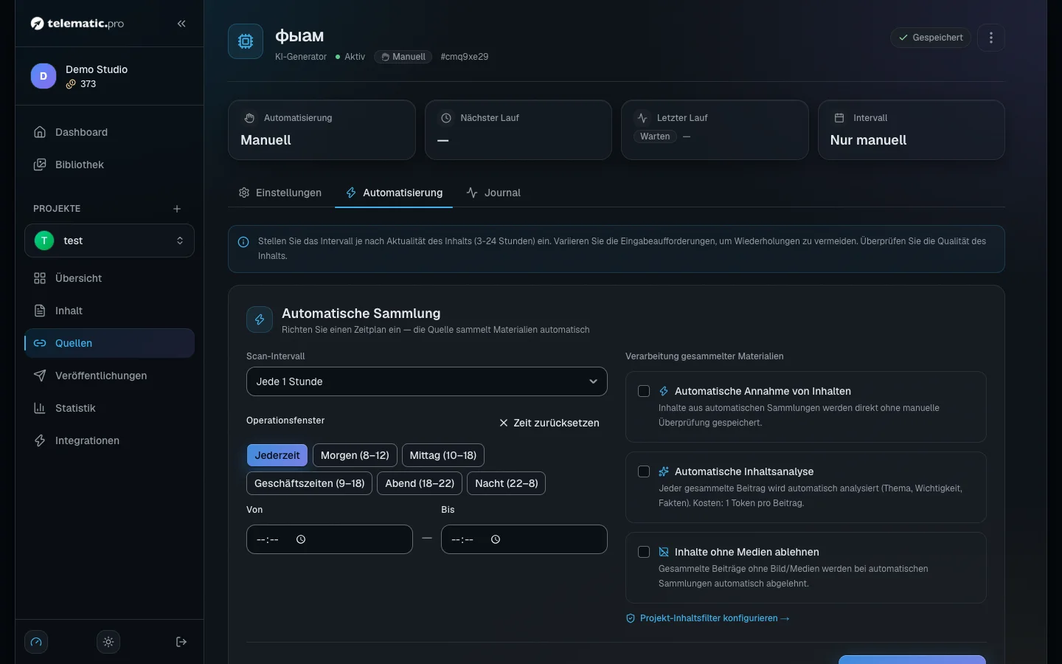The image size is (1062, 664).
Task: Click Zeit zurücksetzen to reset time
Action: [549, 423]
